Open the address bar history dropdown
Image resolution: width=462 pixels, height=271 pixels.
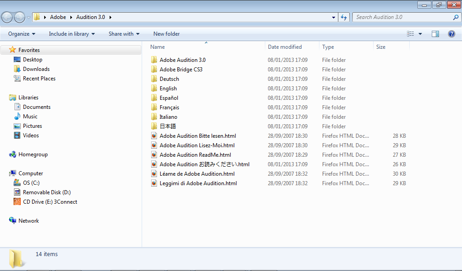click(333, 18)
